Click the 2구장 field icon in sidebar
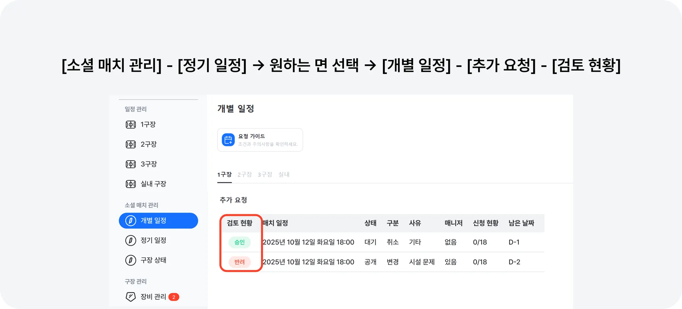 (131, 144)
